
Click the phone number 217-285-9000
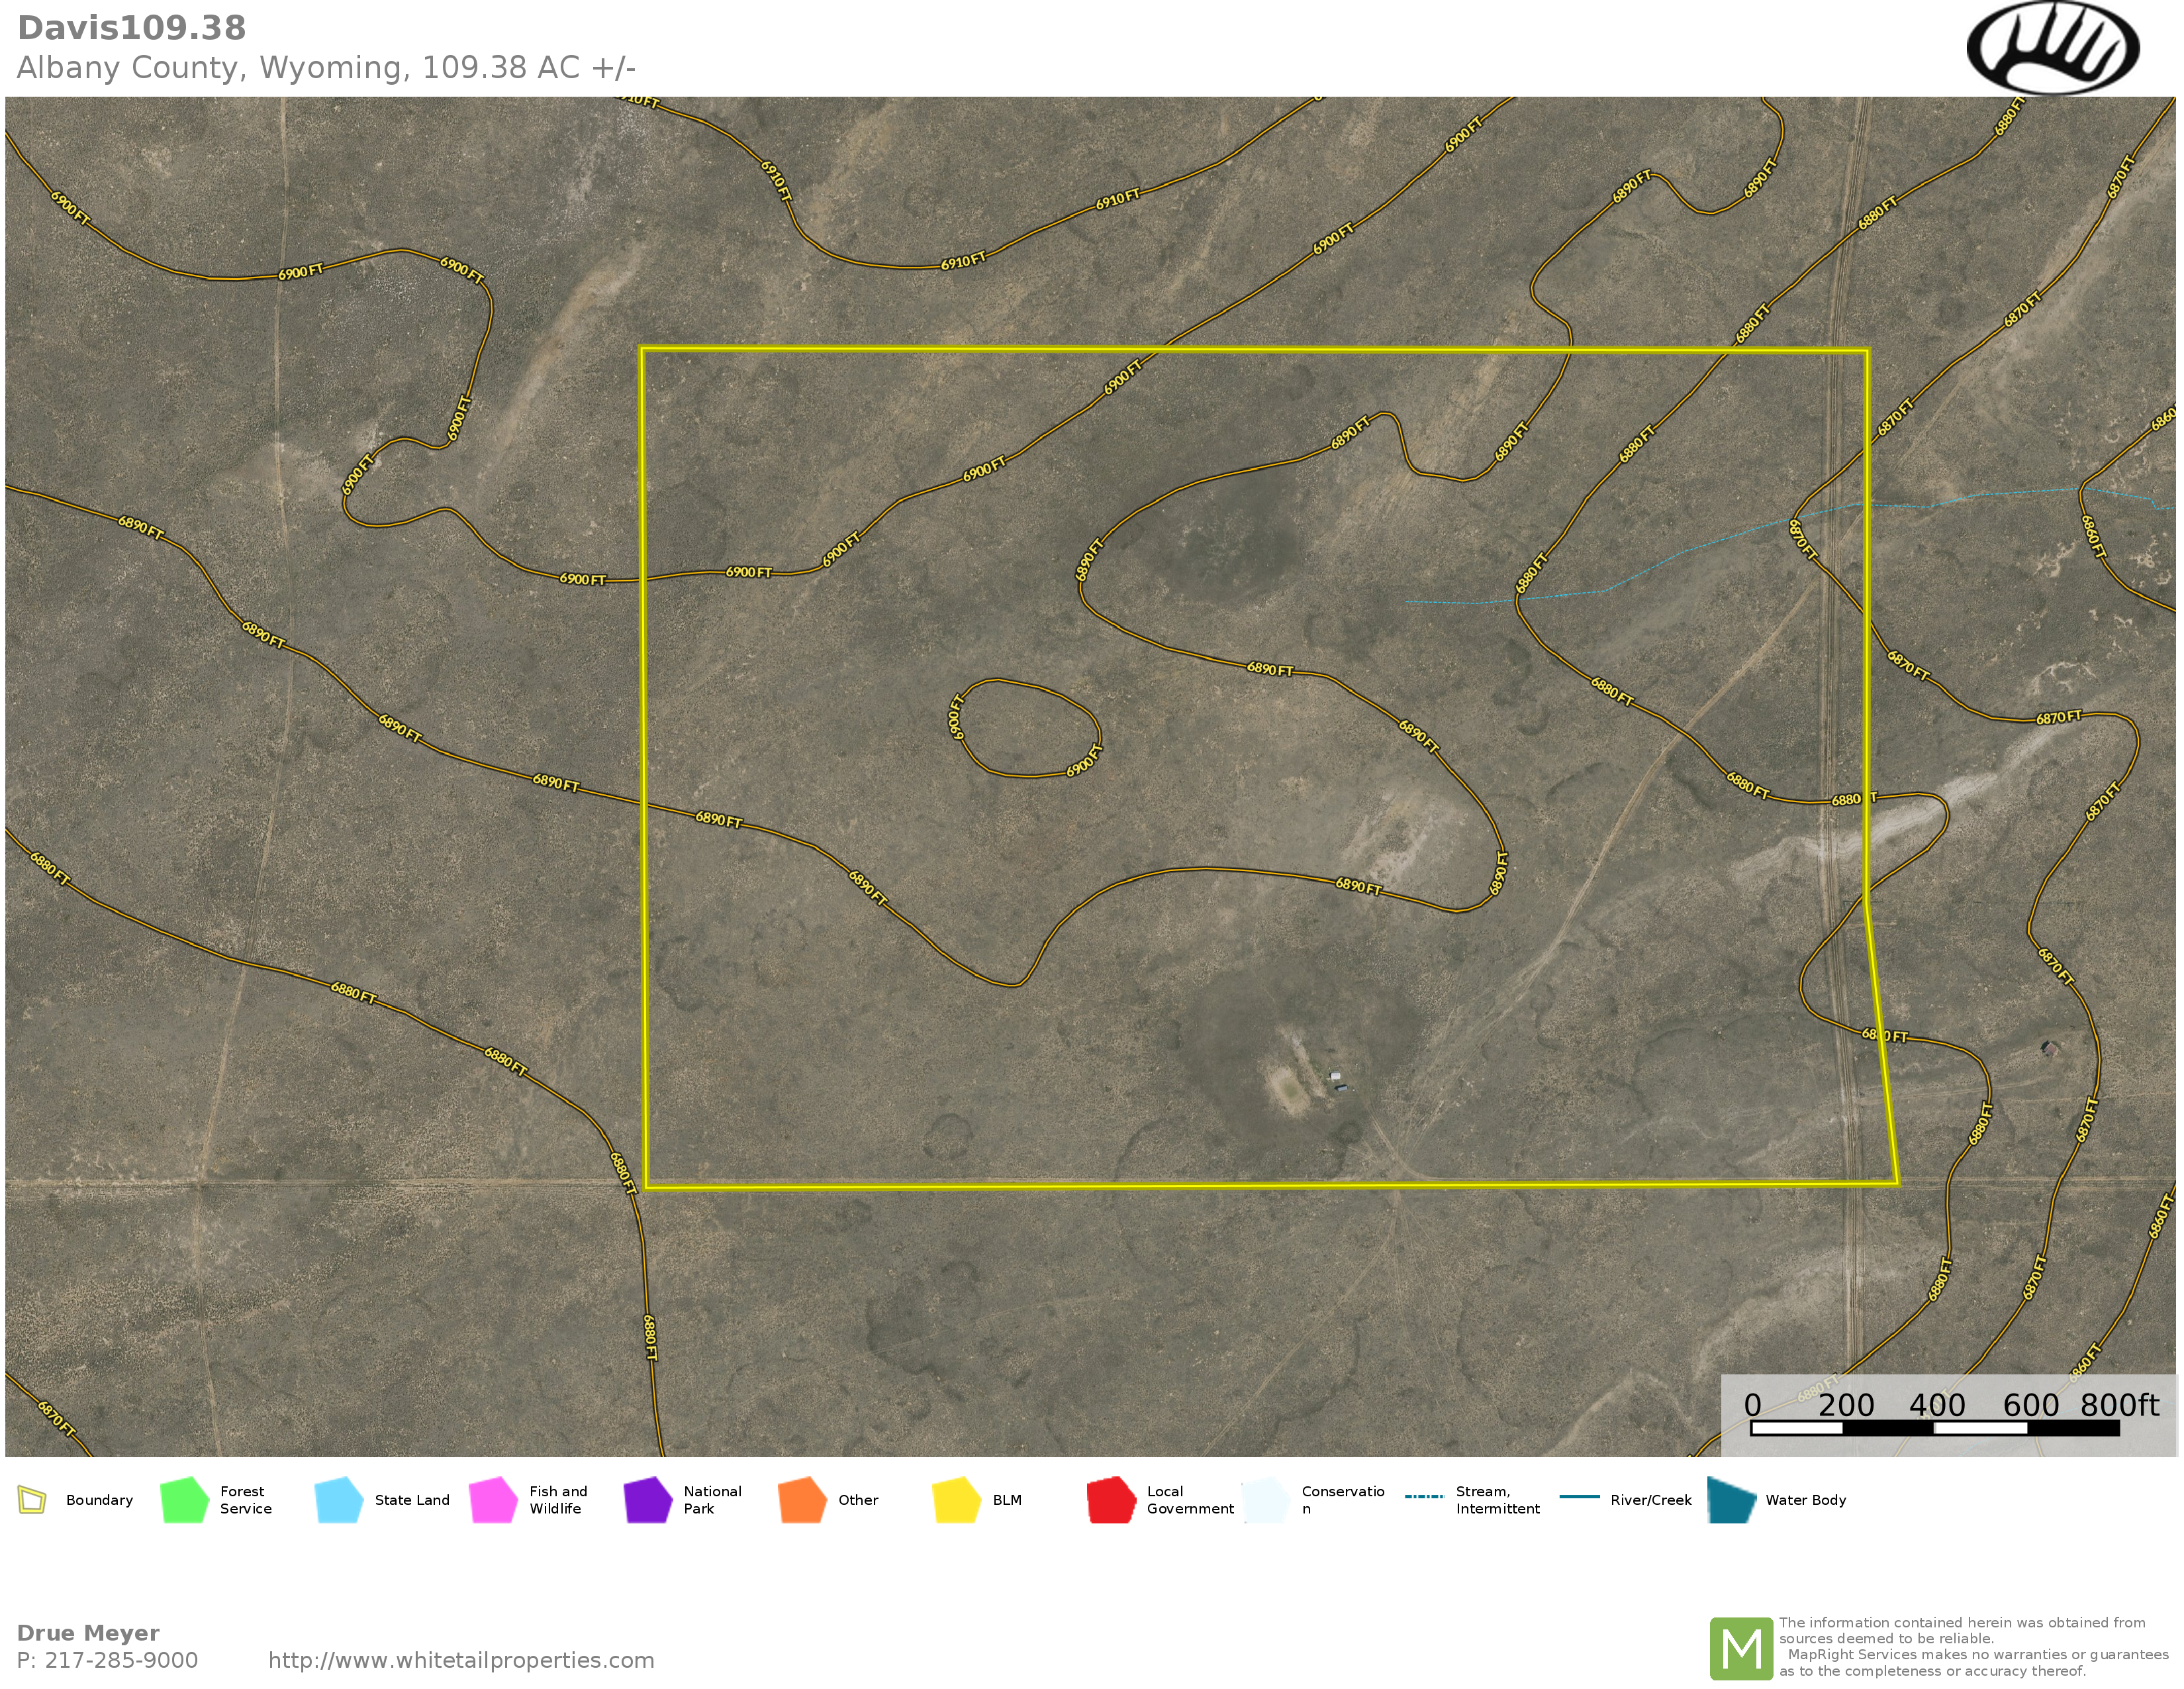click(x=120, y=1660)
